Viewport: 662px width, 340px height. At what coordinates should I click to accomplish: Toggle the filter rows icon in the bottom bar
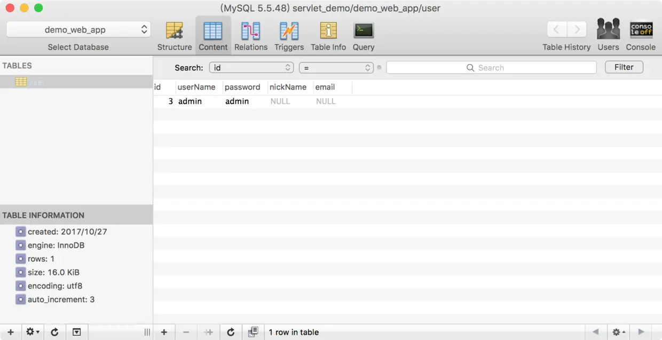coord(253,332)
